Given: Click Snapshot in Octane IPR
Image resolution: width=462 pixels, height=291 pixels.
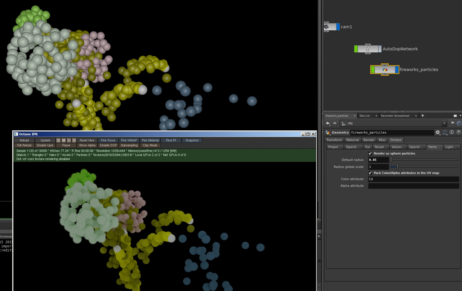Looking at the screenshot, I should click(192, 140).
